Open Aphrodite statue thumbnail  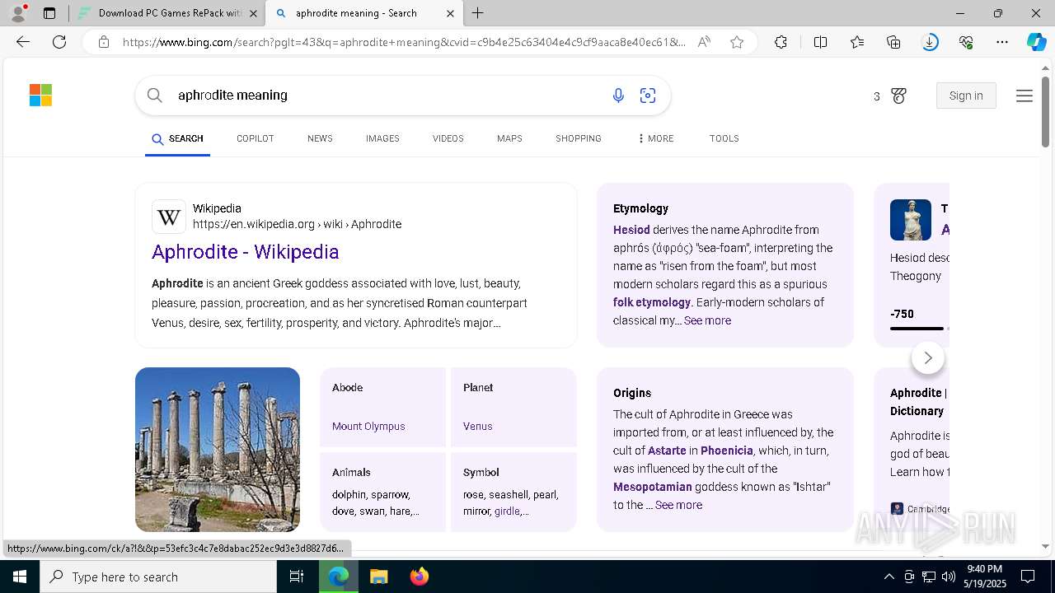click(x=911, y=220)
